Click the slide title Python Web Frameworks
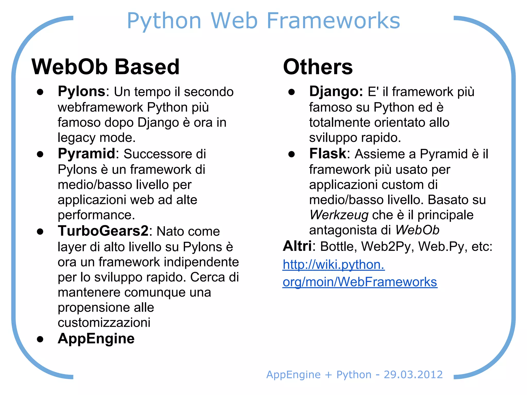Image resolution: width=527 pixels, height=395 pixels. [263, 21]
